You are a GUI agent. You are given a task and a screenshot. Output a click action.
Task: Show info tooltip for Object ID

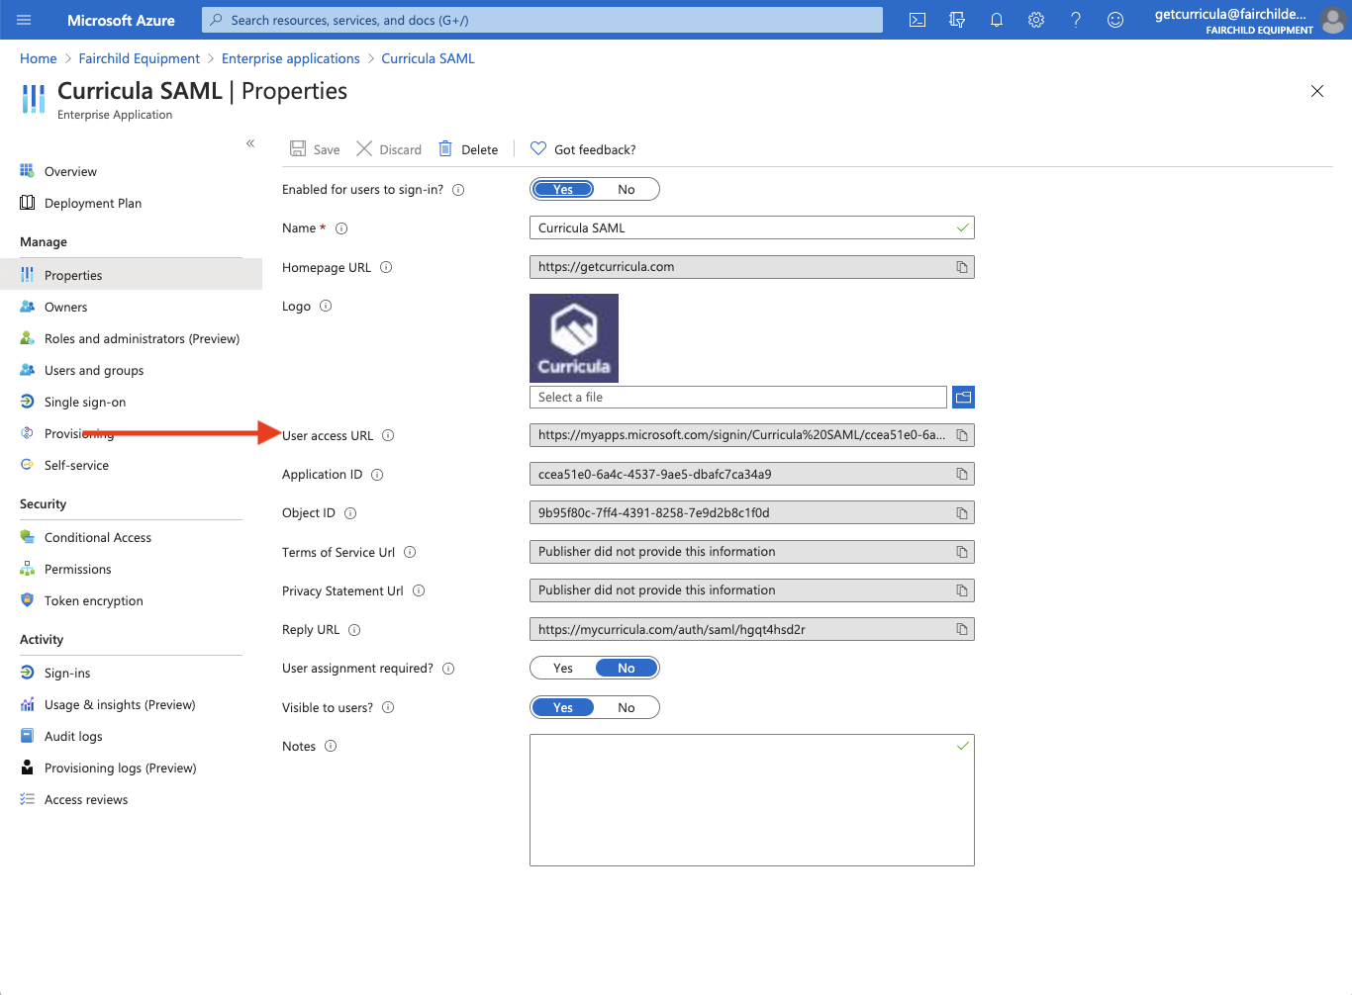[350, 513]
